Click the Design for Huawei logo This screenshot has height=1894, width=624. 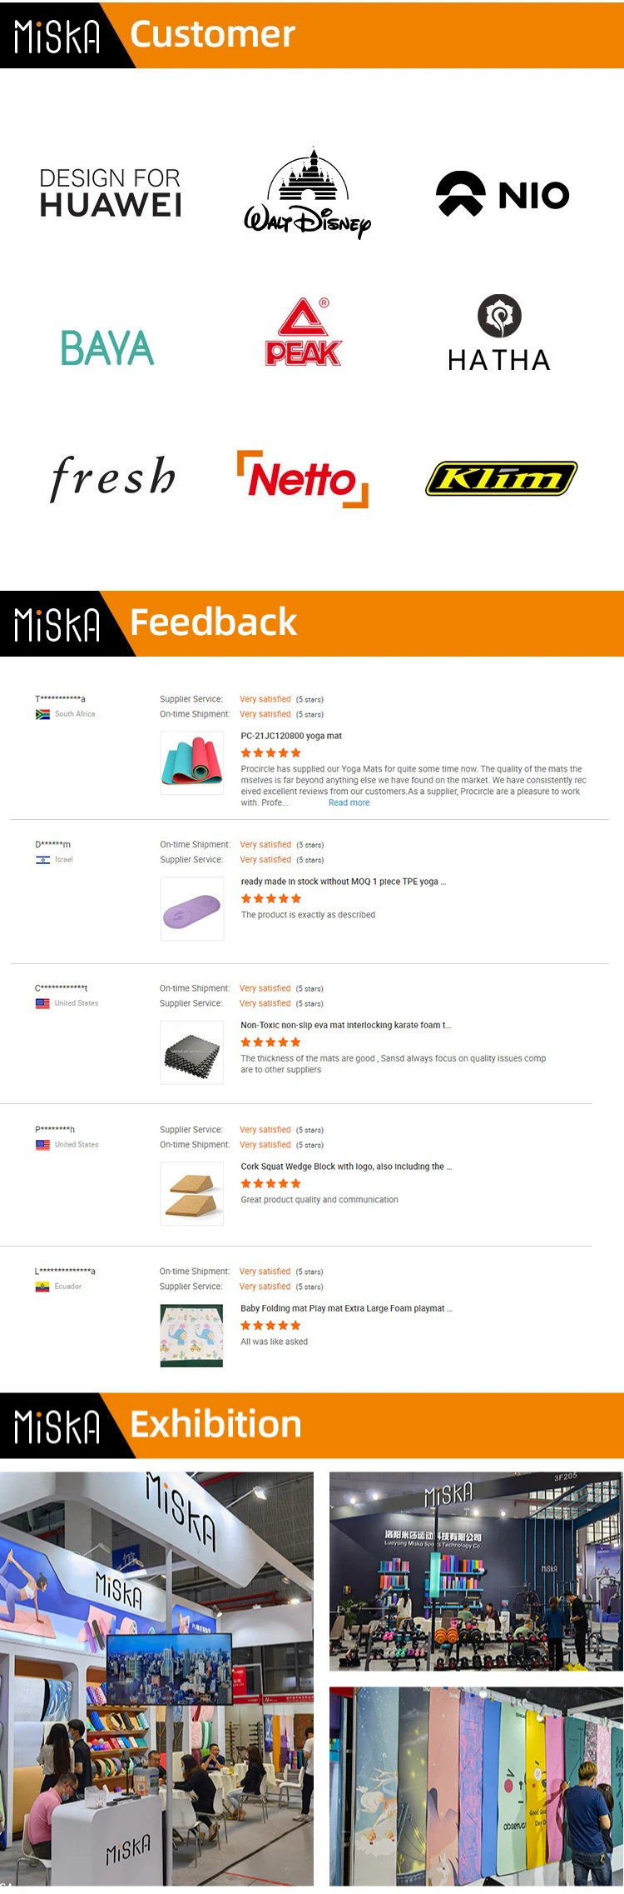point(111,192)
